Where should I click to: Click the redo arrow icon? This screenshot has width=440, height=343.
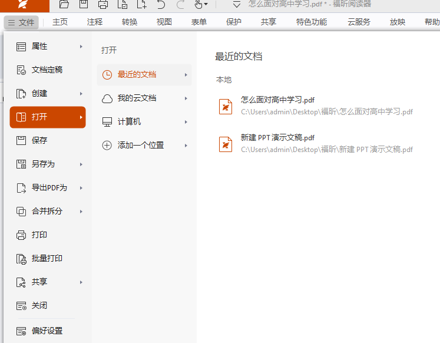(180, 4)
